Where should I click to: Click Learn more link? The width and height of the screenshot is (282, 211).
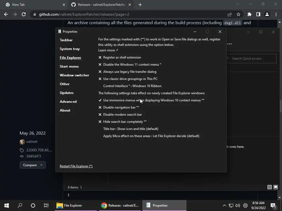click(108, 50)
